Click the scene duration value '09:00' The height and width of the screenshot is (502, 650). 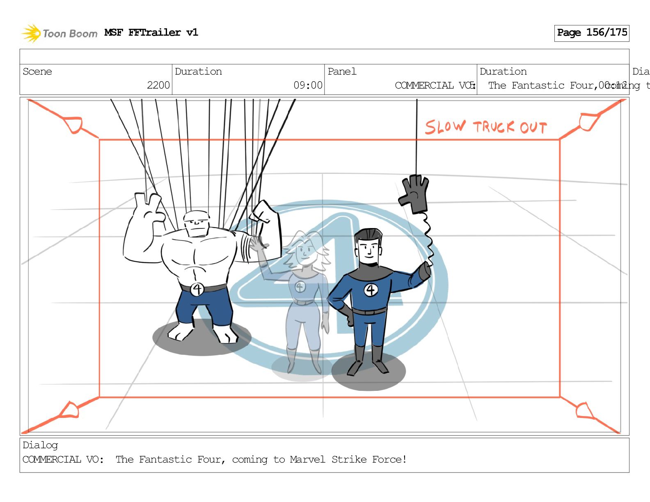pos(308,85)
